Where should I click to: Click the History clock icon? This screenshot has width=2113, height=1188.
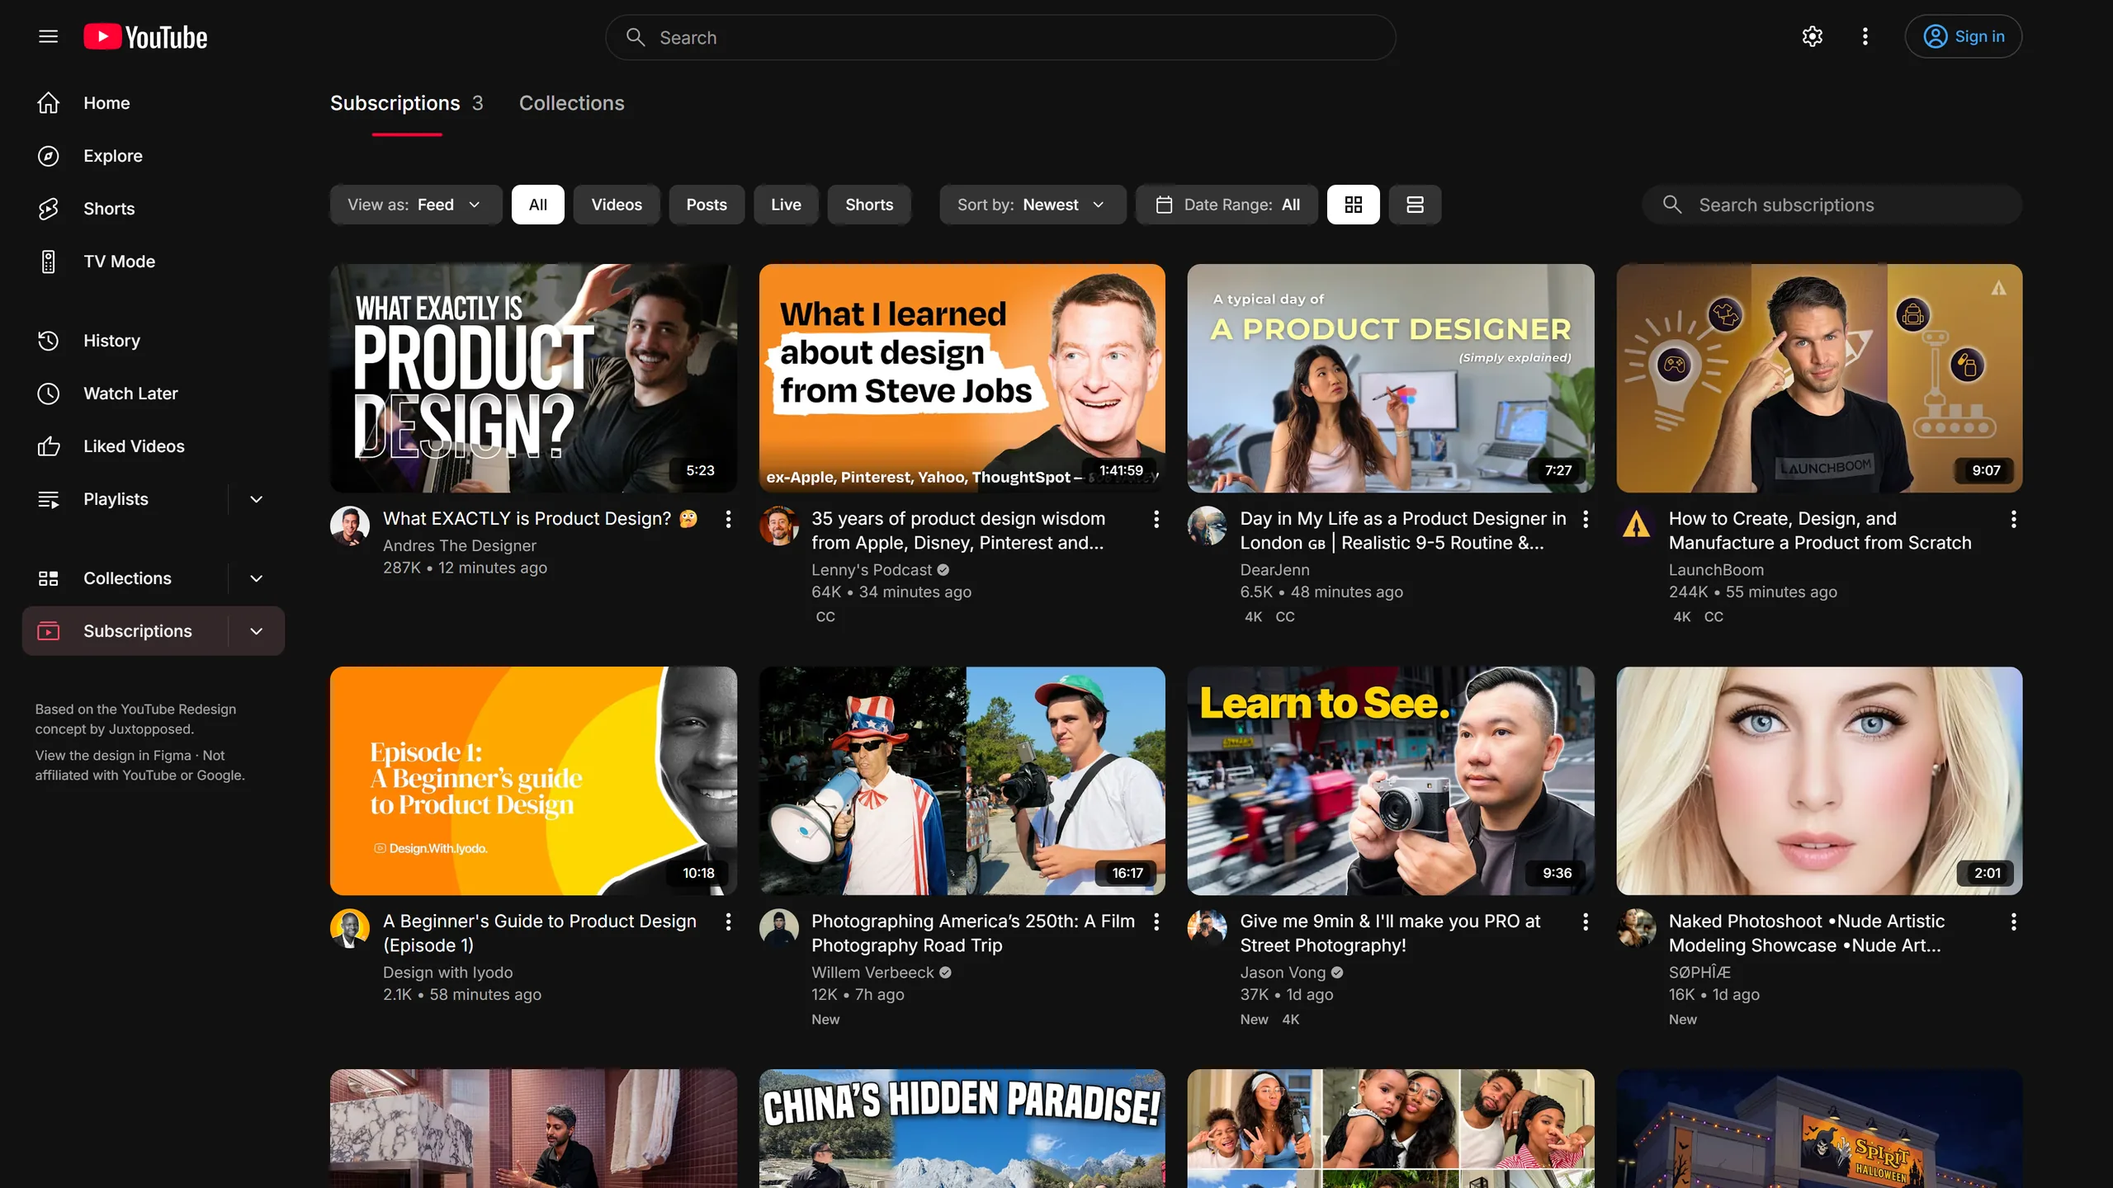[48, 341]
